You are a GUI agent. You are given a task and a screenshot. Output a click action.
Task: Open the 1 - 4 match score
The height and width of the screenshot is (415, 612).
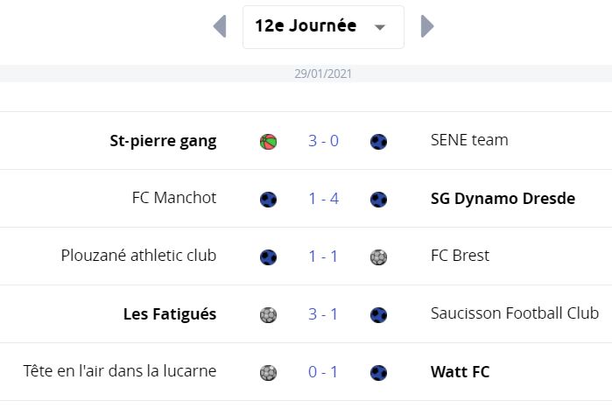(x=323, y=199)
